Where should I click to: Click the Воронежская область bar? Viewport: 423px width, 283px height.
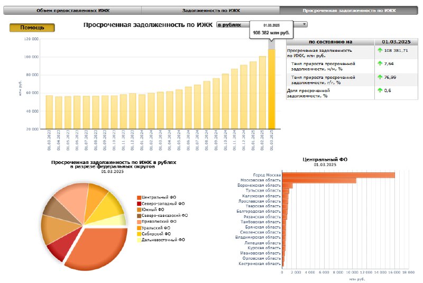point(287,186)
